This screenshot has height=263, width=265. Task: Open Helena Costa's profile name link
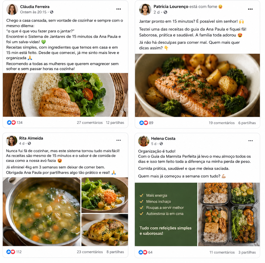click(x=163, y=138)
